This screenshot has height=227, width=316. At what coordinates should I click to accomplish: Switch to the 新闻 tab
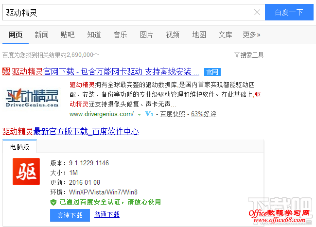pos(41,35)
